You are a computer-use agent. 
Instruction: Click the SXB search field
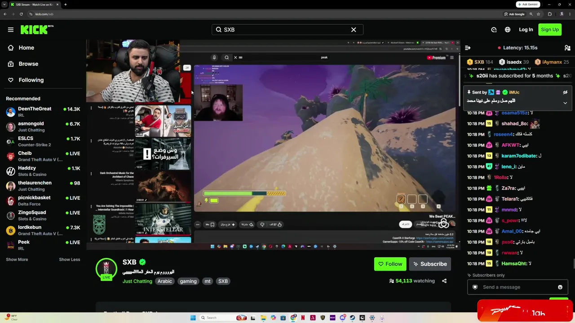[287, 30]
